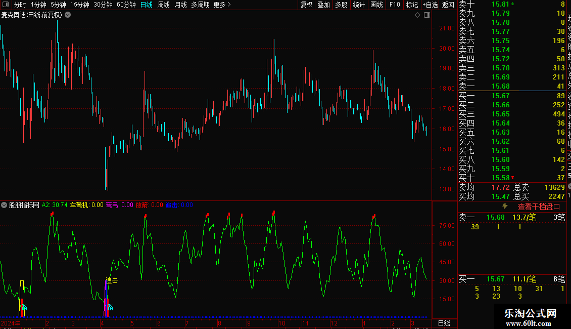Viewport: 571px width, 329px height.
Task: Open the 叠加 overlay tool
Action: pos(324,5)
